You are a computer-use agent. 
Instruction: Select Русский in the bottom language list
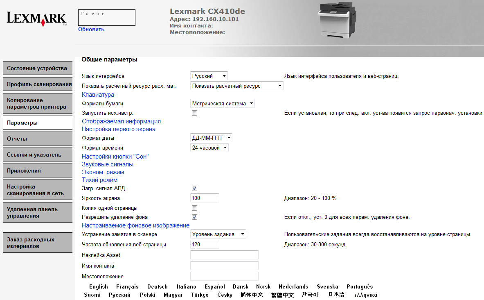(x=119, y=295)
